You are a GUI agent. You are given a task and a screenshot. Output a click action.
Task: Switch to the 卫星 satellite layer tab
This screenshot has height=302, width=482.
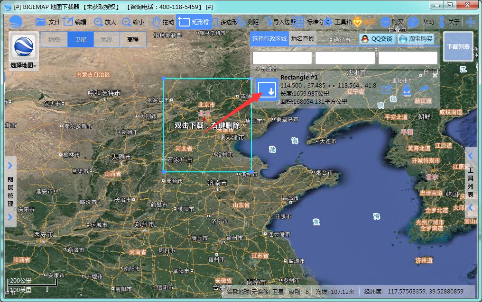coord(81,40)
